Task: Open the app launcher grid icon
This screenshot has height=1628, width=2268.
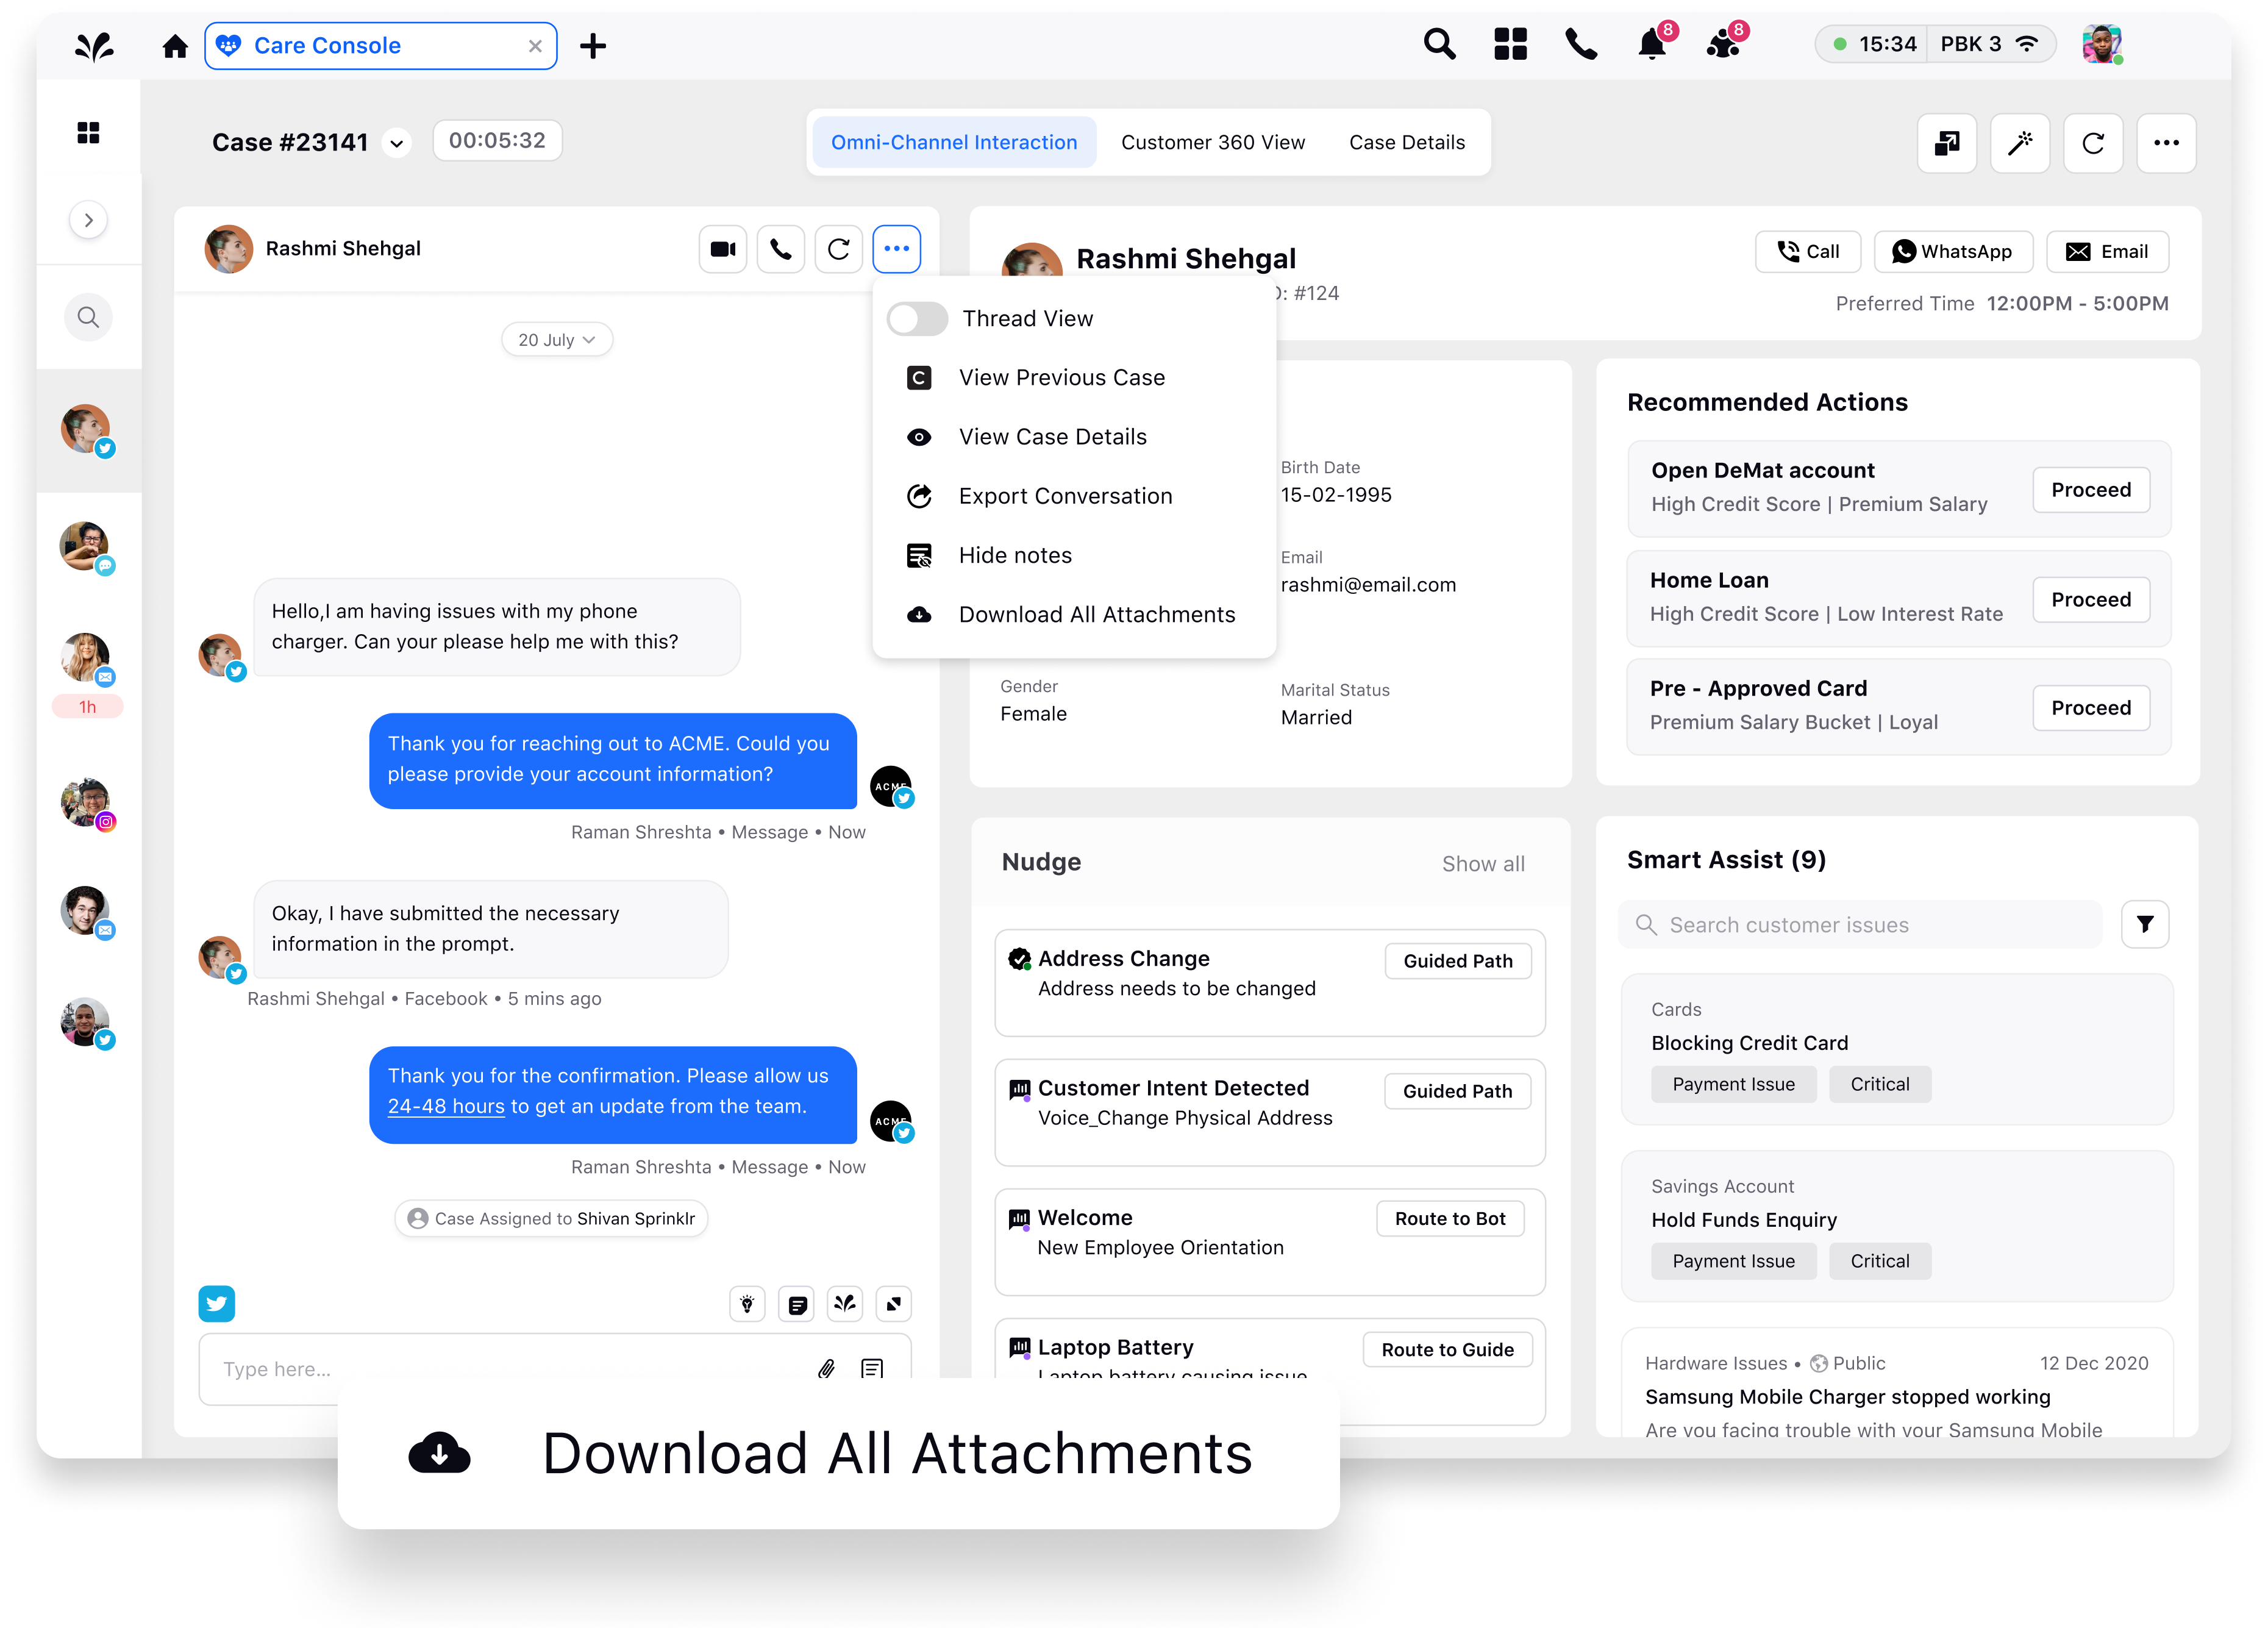Action: point(1510,45)
